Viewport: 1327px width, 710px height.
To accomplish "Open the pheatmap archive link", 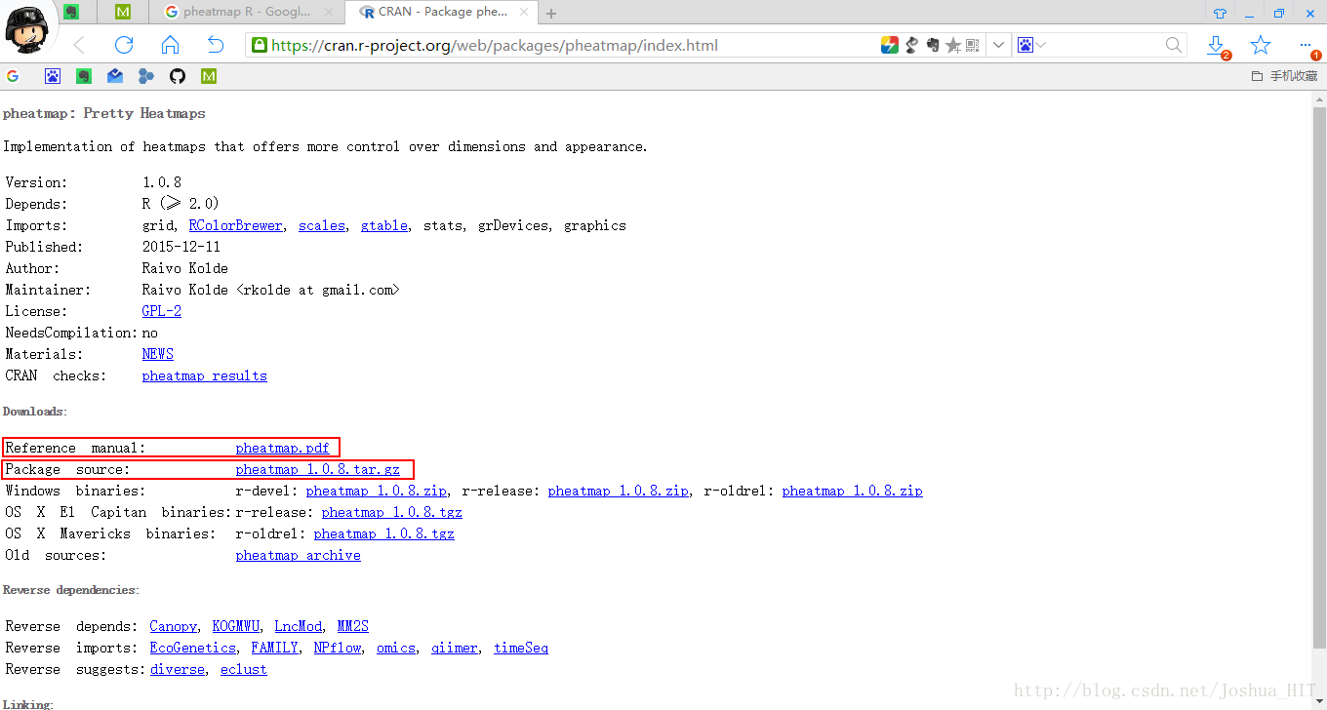I will coord(299,555).
